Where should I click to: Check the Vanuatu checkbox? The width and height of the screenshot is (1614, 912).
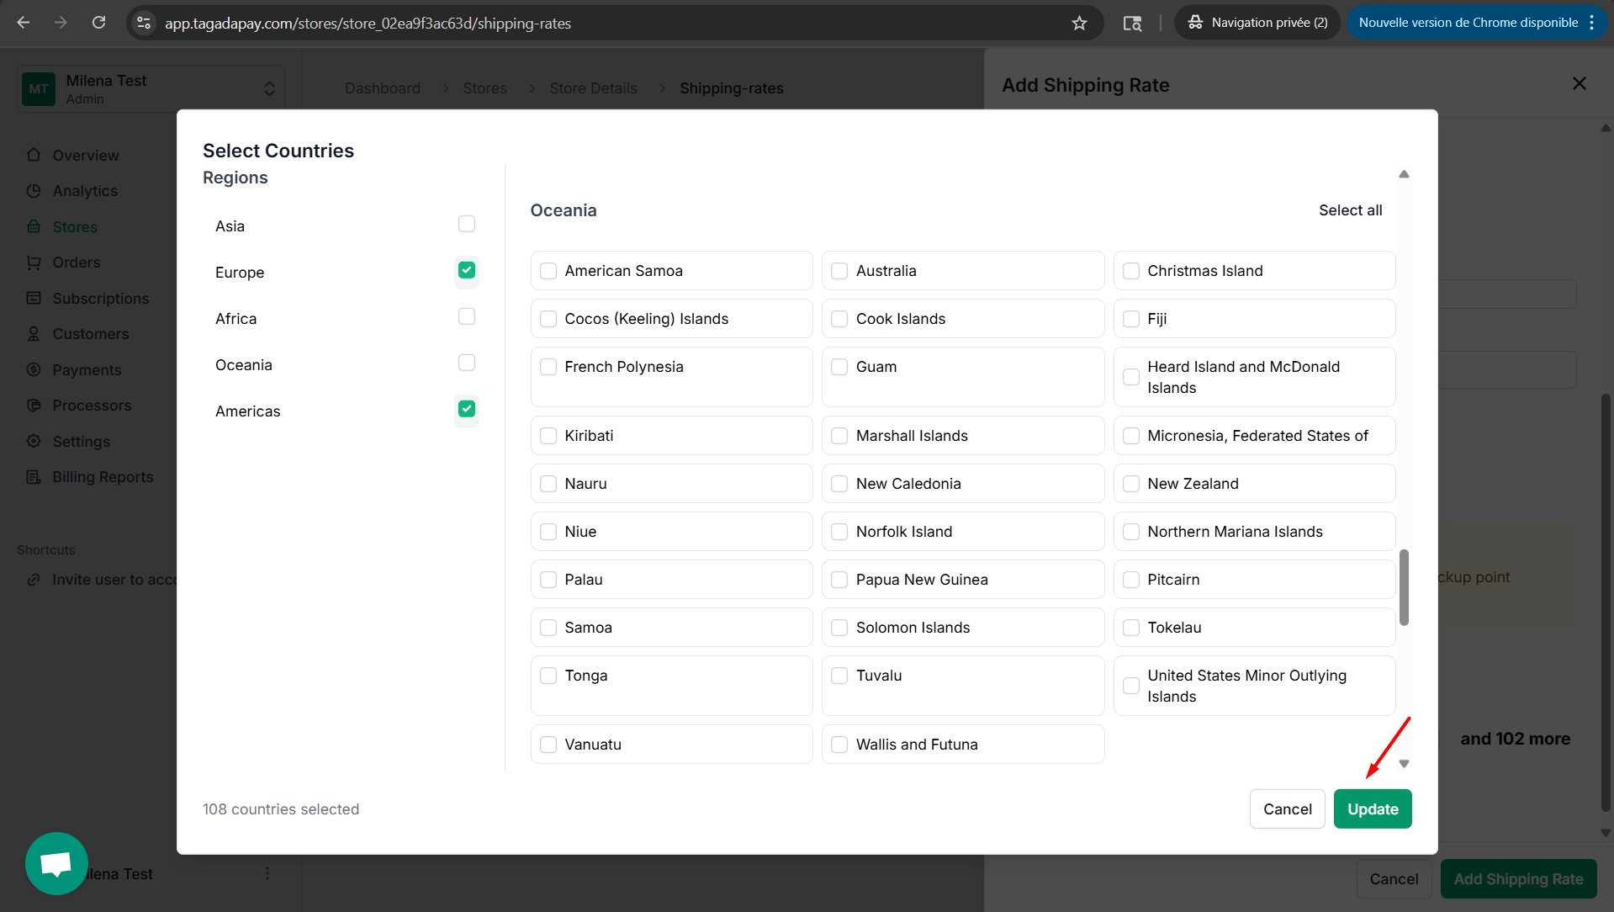[548, 745]
